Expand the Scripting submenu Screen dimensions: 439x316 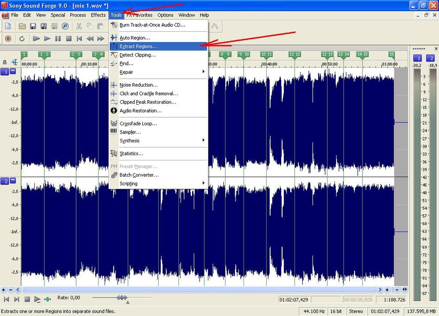coord(159,184)
